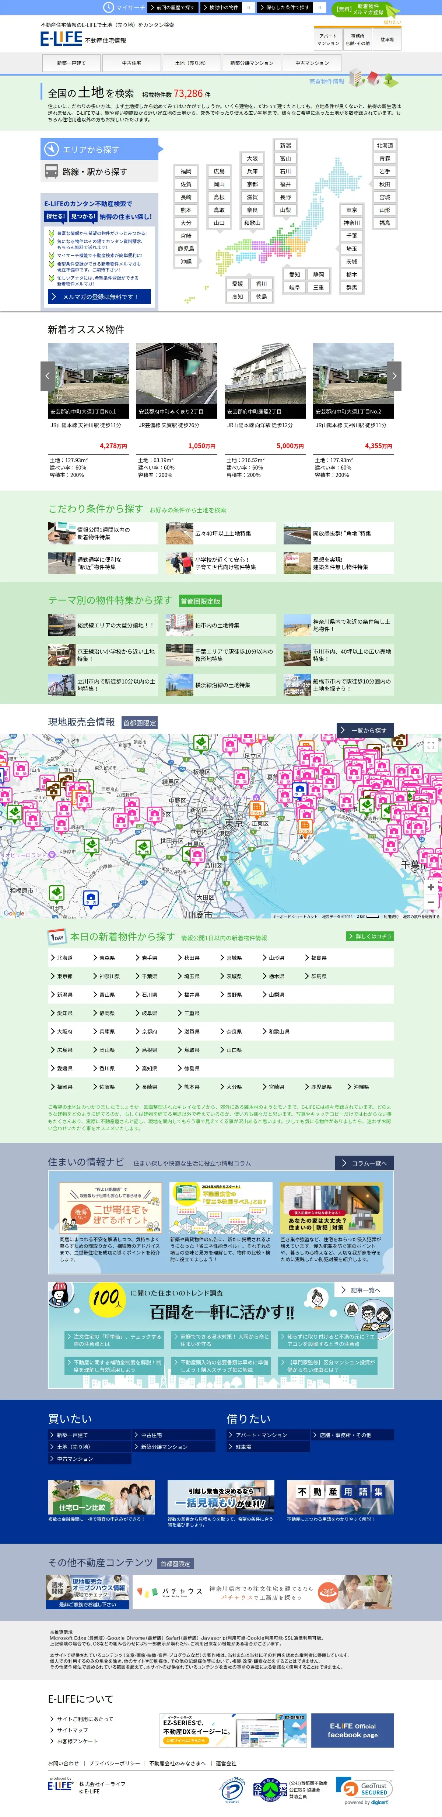Click メルマガの登録は無料です button
442x1817 pixels.
[99, 297]
